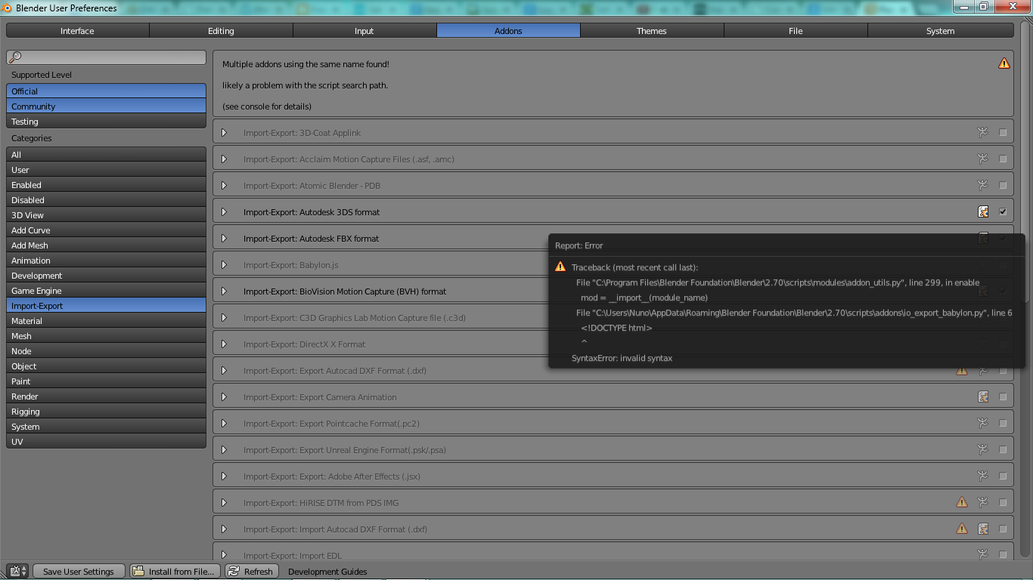This screenshot has width=1033, height=580.
Task: Toggle the Community supported level filter
Action: [106, 106]
